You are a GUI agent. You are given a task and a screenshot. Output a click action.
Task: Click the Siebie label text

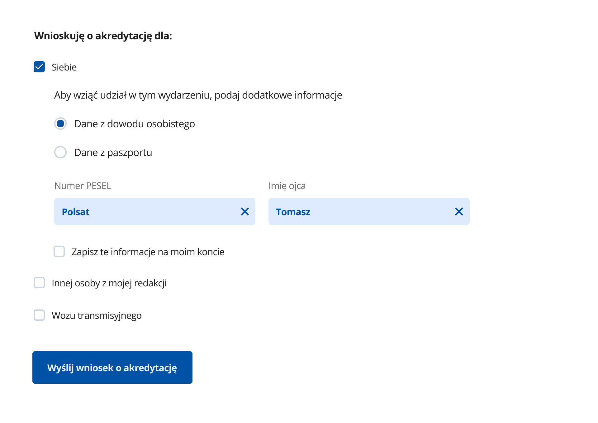(x=64, y=67)
